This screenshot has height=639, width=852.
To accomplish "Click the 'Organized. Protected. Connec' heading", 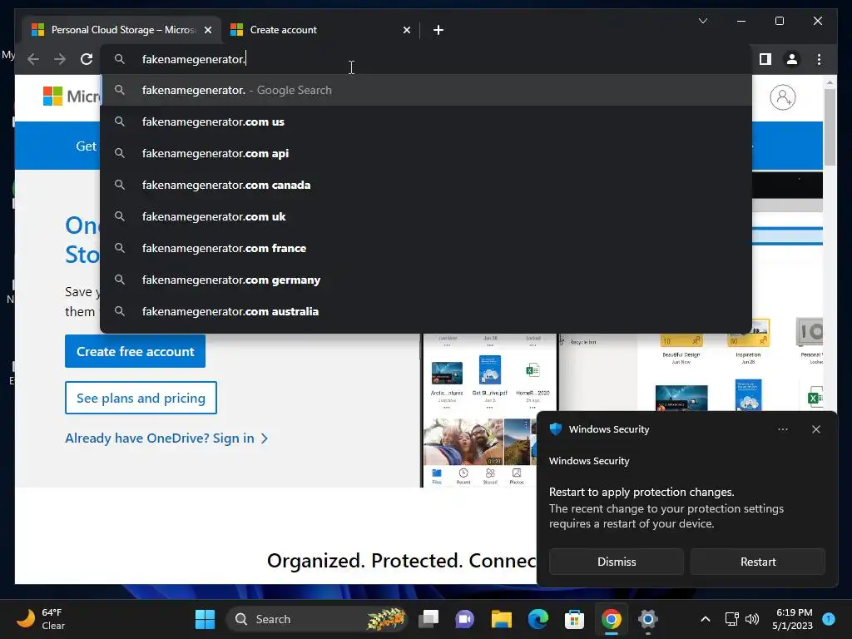I will click(402, 561).
